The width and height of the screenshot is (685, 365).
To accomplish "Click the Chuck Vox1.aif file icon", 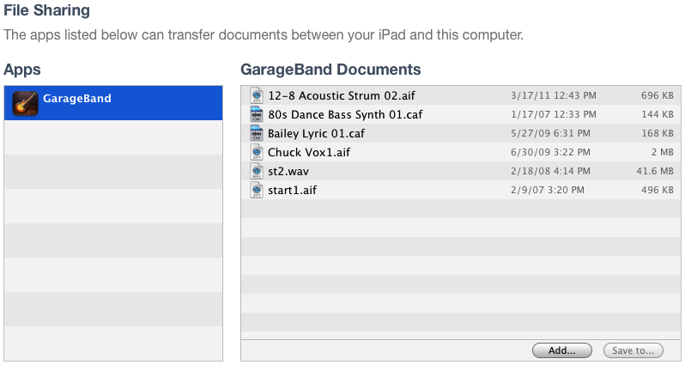I will [x=256, y=152].
